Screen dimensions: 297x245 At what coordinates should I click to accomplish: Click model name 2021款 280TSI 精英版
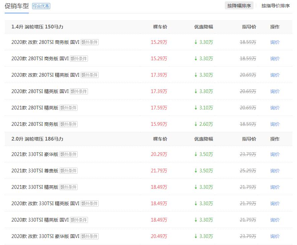click(x=35, y=108)
